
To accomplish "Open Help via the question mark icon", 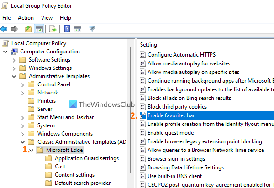I will (x=67, y=29).
